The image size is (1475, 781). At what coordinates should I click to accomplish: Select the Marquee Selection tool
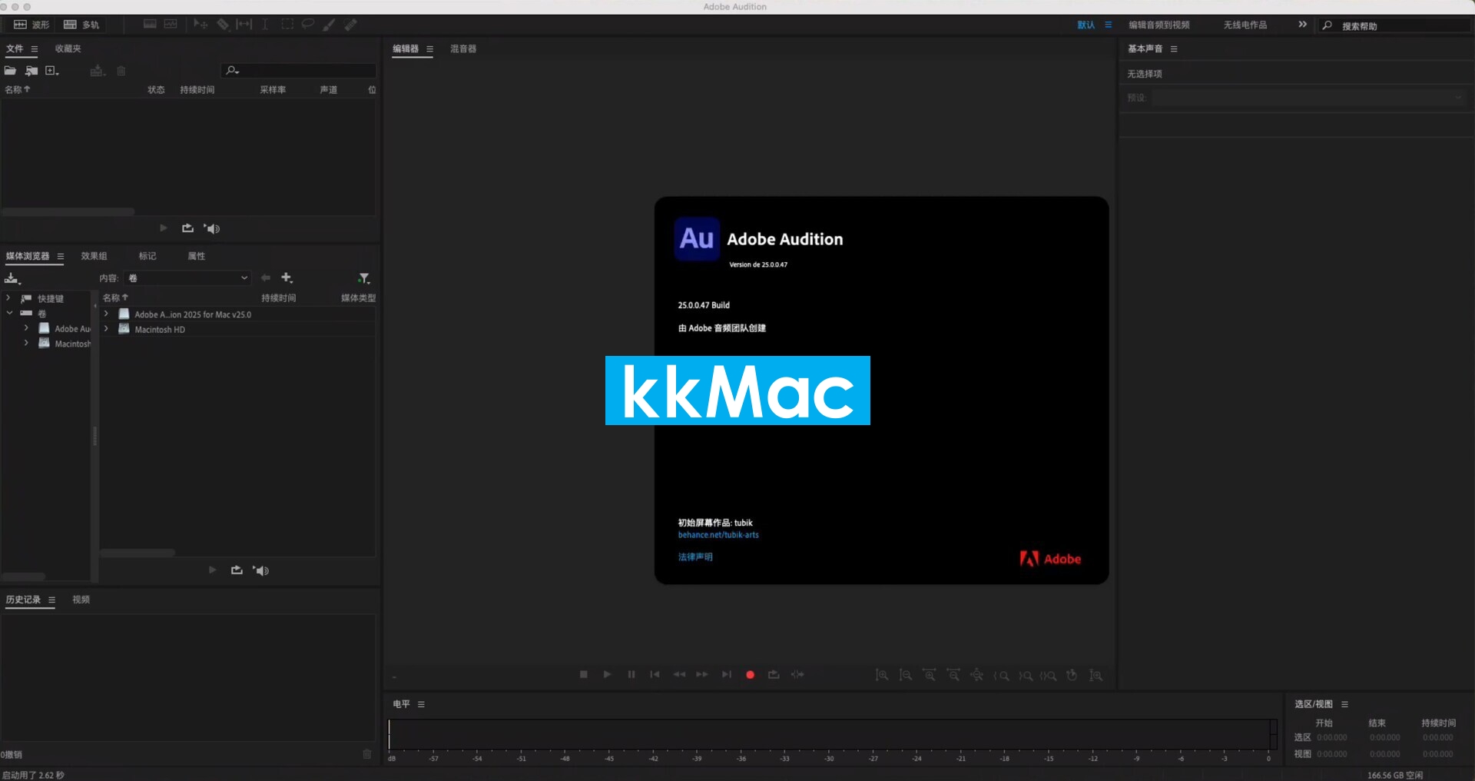pos(287,25)
